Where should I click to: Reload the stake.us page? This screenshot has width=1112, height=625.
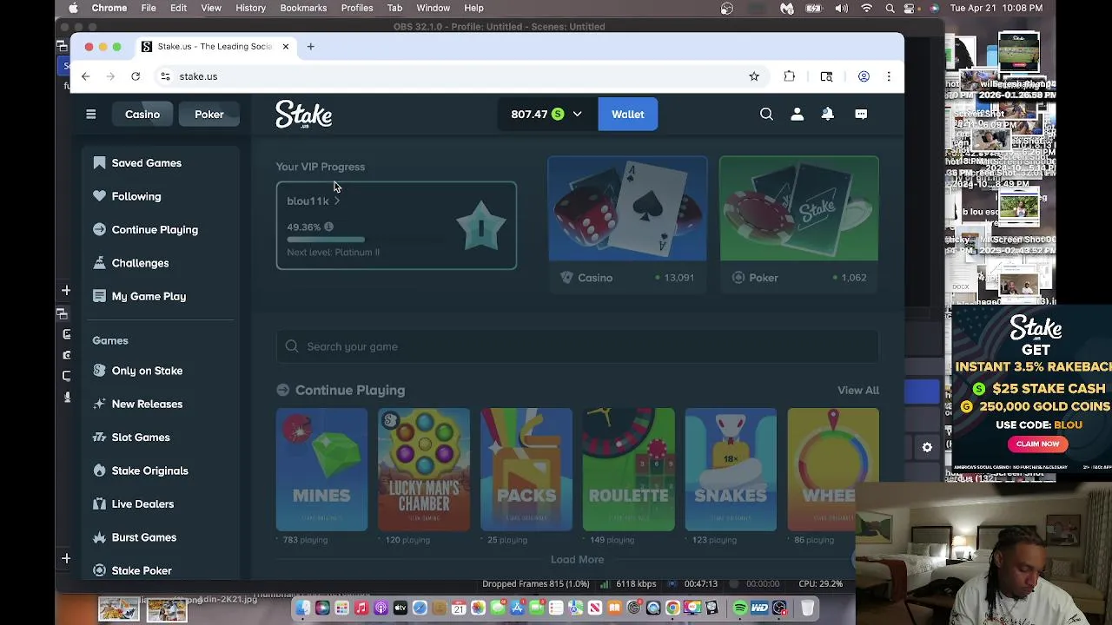click(136, 76)
